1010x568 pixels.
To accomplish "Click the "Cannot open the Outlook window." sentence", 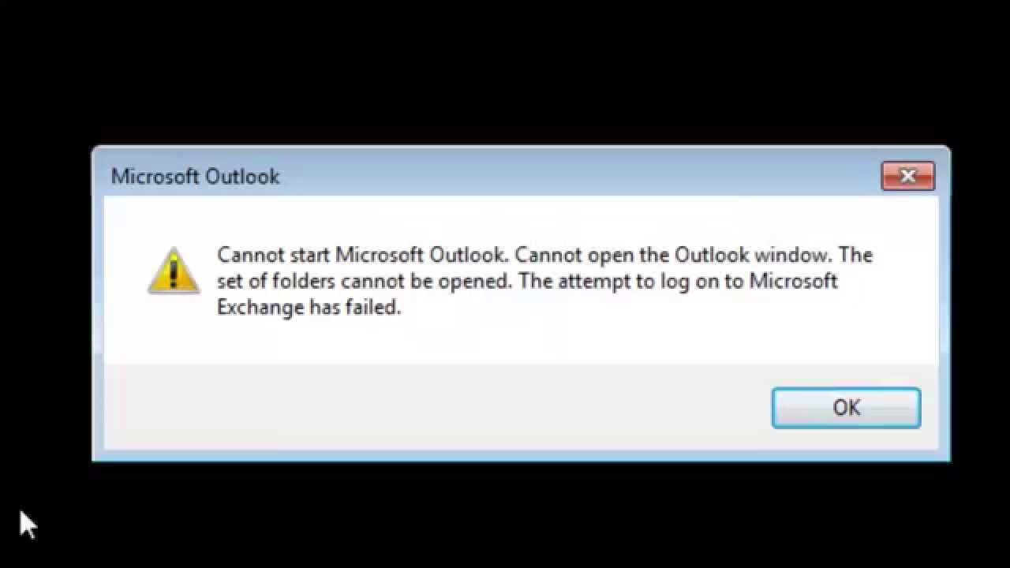I will (674, 256).
